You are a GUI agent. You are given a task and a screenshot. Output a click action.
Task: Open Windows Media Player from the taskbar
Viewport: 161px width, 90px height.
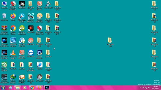pos(25,88)
